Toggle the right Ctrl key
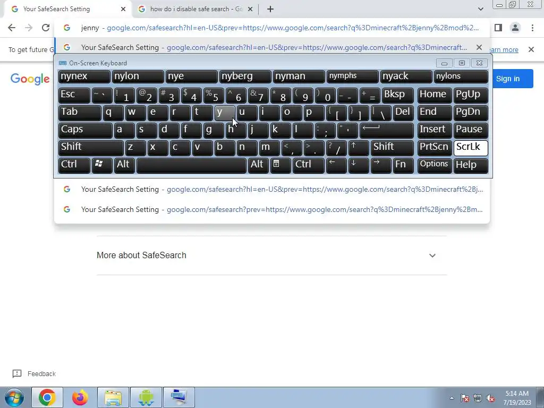Image resolution: width=544 pixels, height=408 pixels. pos(309,166)
